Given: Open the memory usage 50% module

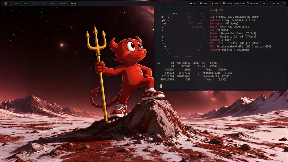Looking at the screenshot, I should coord(204,3).
